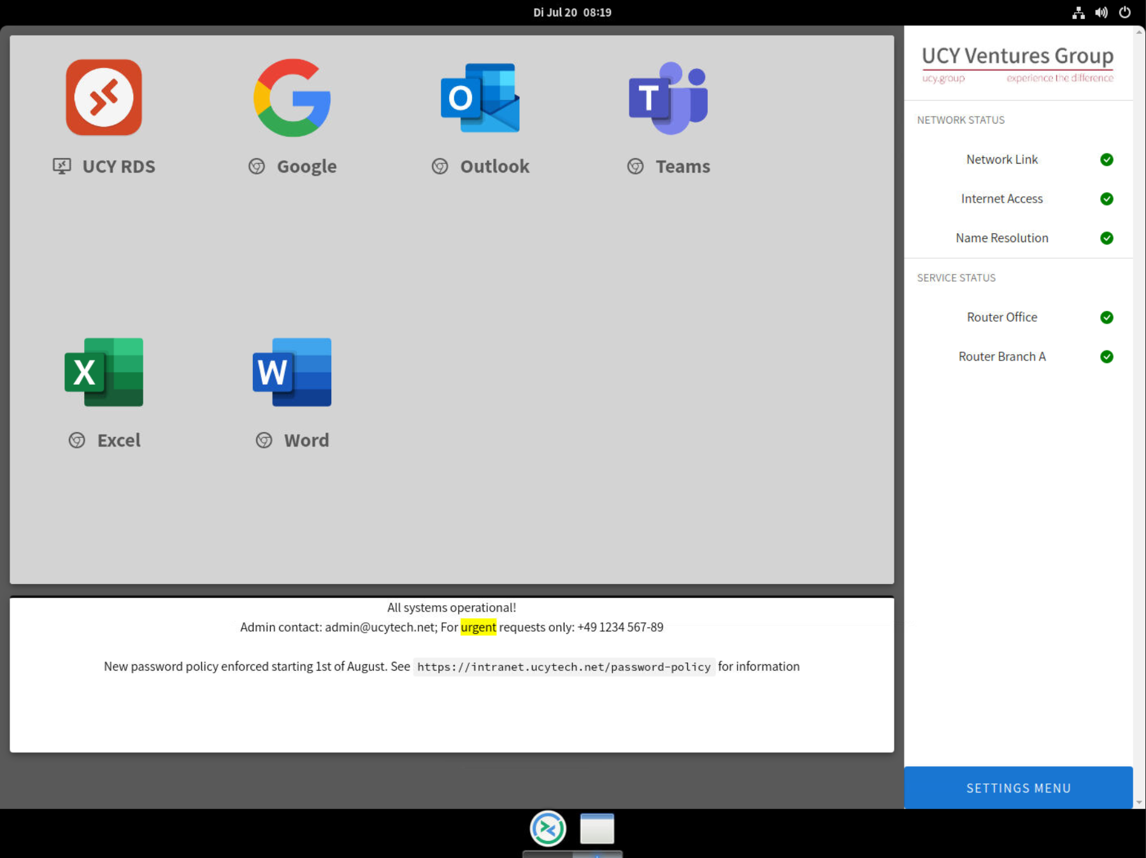1146x858 pixels.
Task: Click the 'Google' label text
Action: [x=307, y=166]
